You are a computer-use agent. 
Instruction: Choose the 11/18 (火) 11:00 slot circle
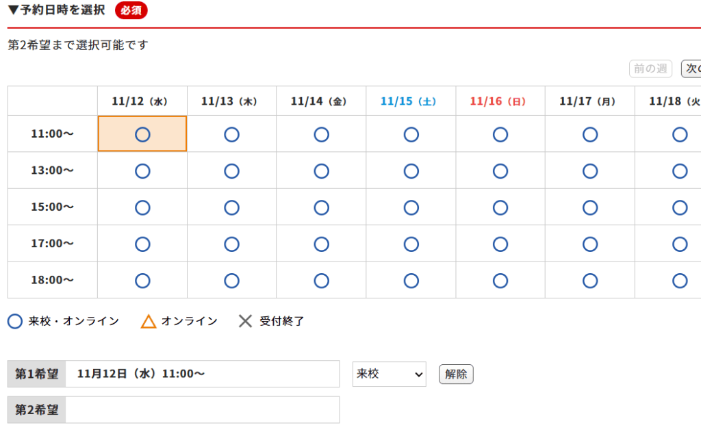[679, 135]
